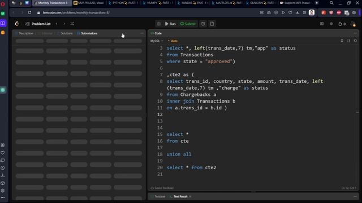
Task: Reload the page in browser
Action: coord(29,12)
